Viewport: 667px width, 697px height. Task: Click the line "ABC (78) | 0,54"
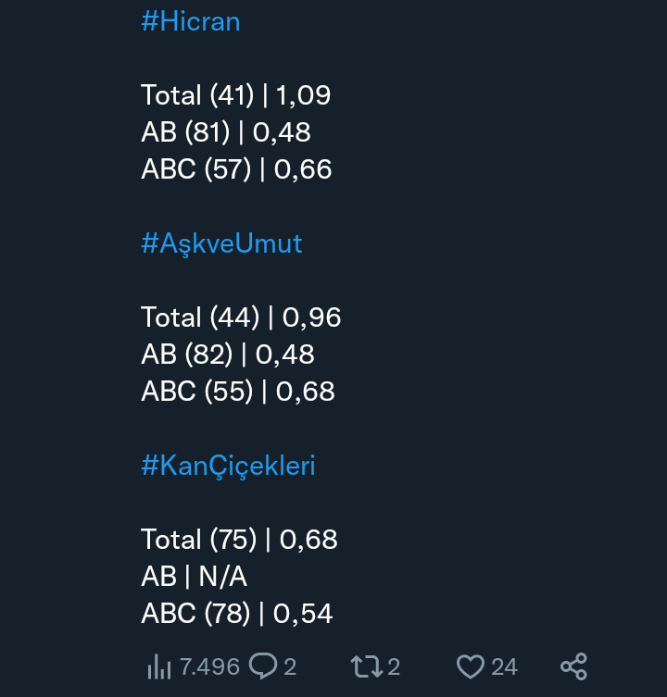[x=237, y=614]
